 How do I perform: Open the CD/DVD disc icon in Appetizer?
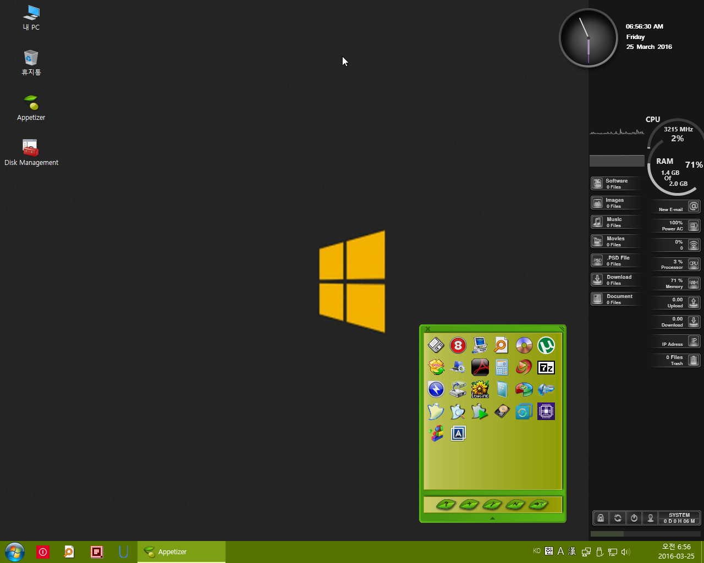[524, 345]
